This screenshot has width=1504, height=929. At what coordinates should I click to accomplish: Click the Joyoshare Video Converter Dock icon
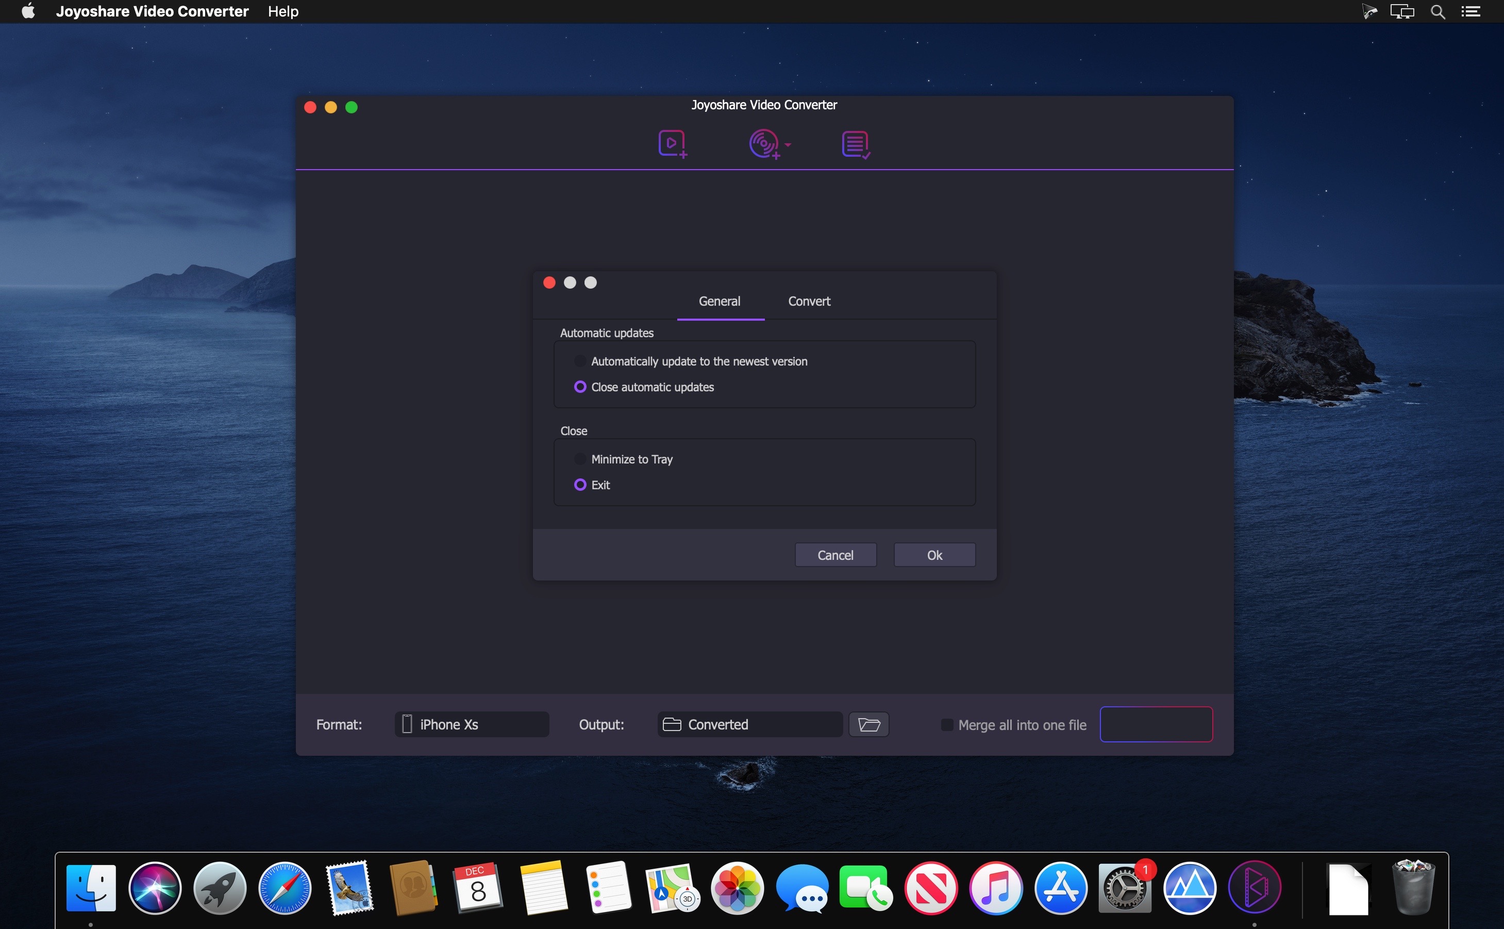point(1255,888)
